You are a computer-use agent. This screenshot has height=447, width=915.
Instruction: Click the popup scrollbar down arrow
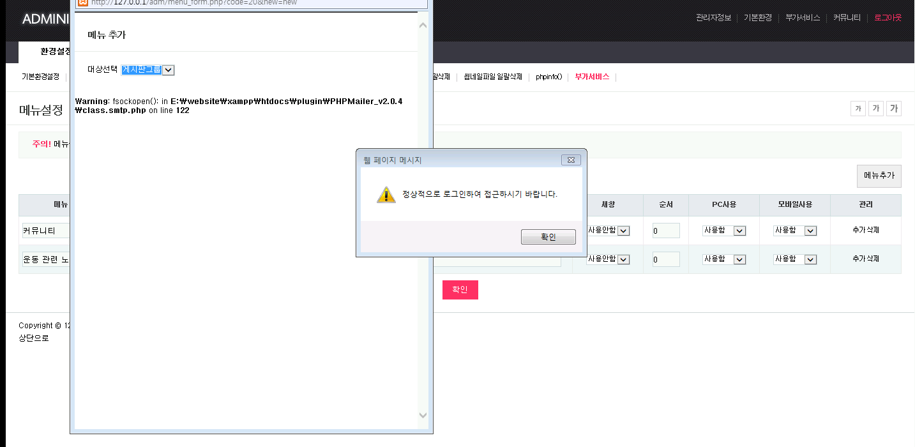click(423, 415)
